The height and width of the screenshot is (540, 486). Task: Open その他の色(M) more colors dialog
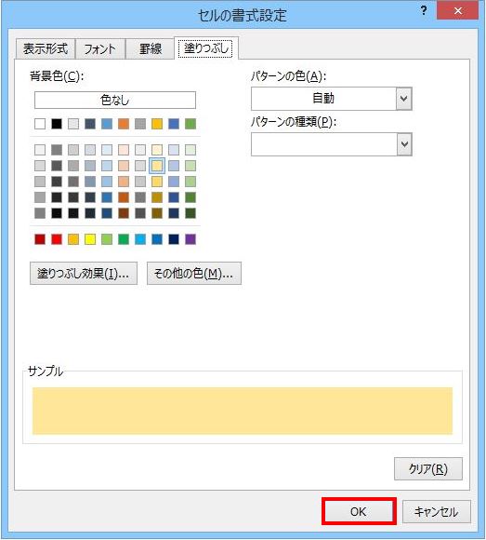point(194,274)
